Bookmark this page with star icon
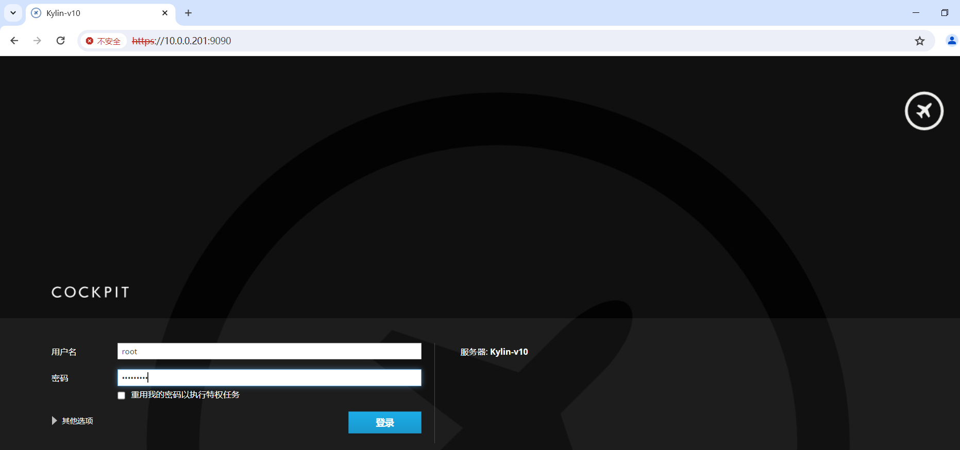 coord(920,41)
